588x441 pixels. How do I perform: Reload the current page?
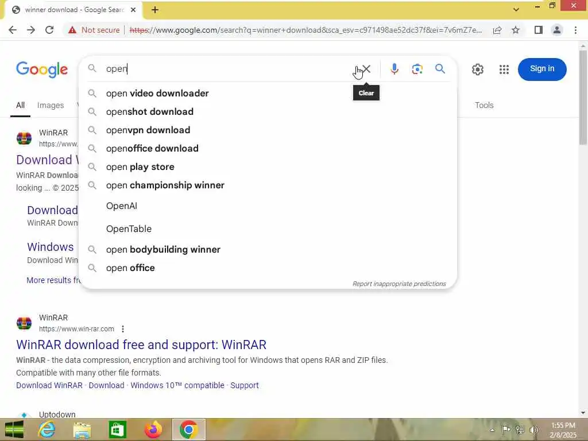point(49,30)
